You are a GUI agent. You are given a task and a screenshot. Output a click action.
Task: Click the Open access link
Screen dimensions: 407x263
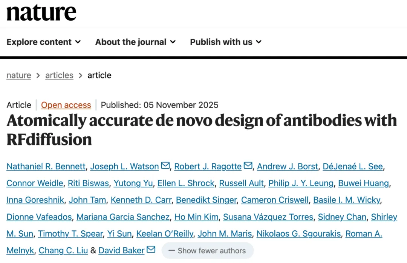click(x=66, y=105)
